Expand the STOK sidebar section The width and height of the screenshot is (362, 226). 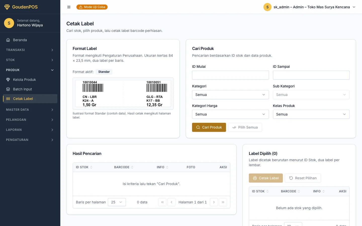(x=30, y=60)
